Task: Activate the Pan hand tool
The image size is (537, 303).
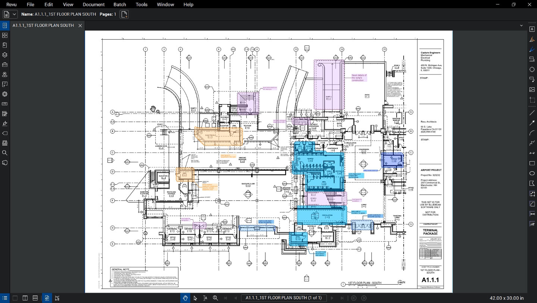Action: [185, 298]
